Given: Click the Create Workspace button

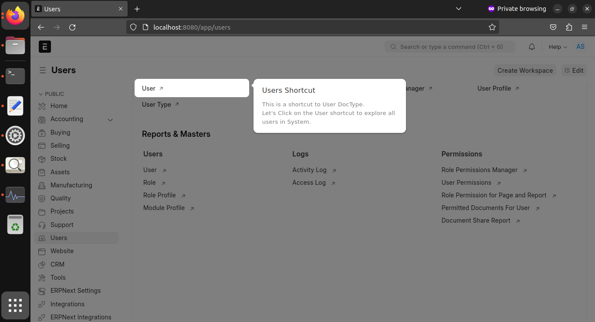Looking at the screenshot, I should pyautogui.click(x=525, y=70).
